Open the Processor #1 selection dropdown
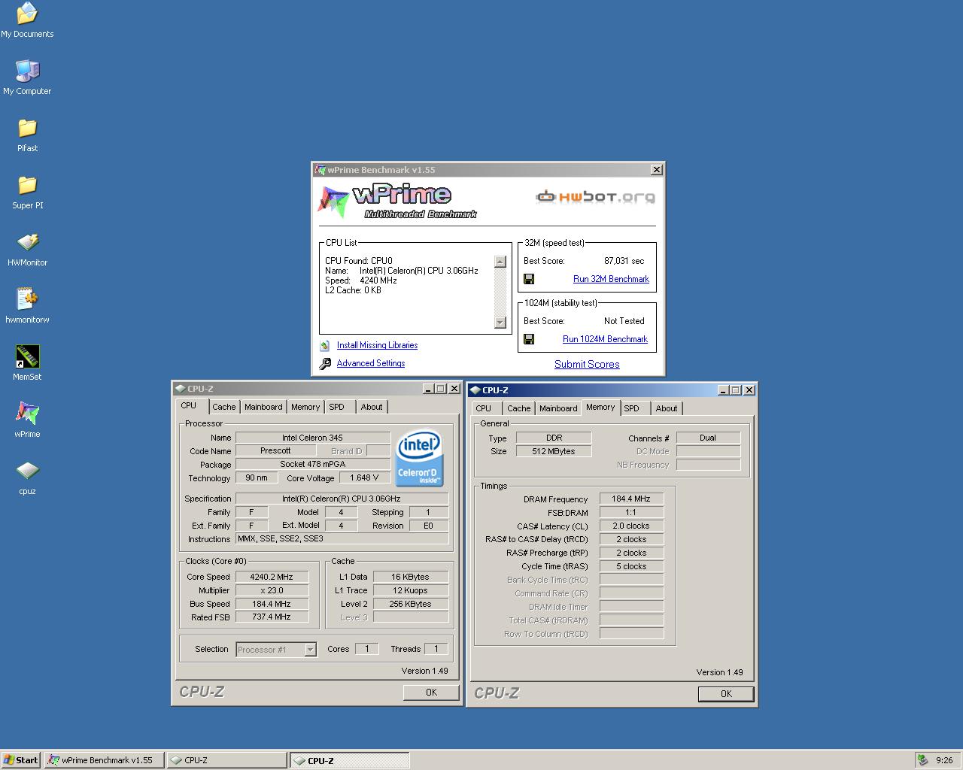Image resolution: width=963 pixels, height=770 pixels. [276, 650]
